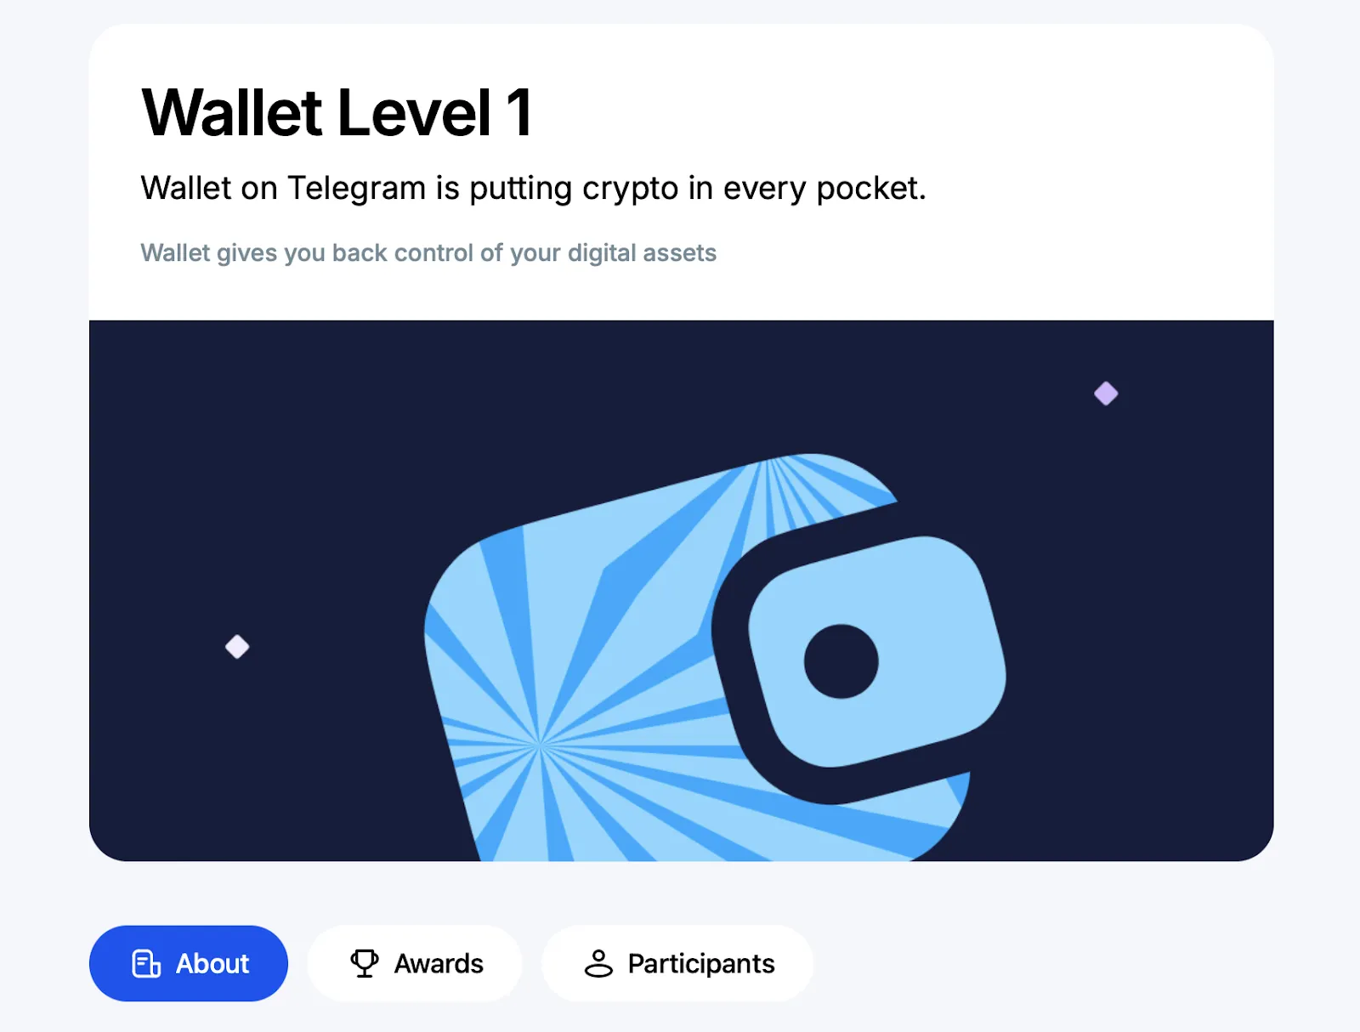
Task: Select the Participants label text
Action: click(x=701, y=964)
